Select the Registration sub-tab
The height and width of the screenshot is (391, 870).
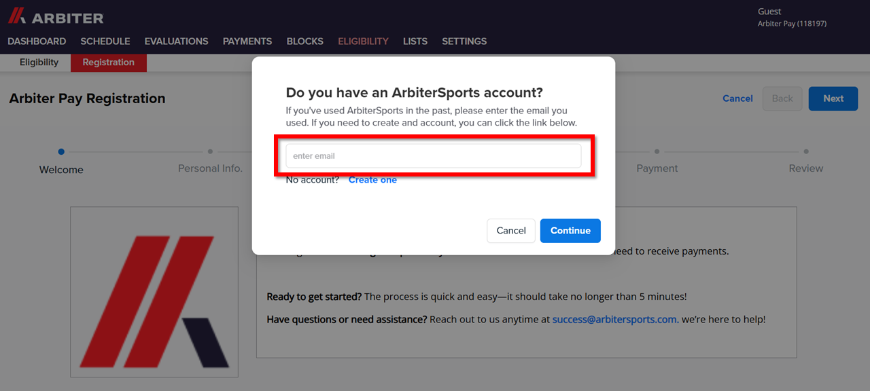(109, 62)
